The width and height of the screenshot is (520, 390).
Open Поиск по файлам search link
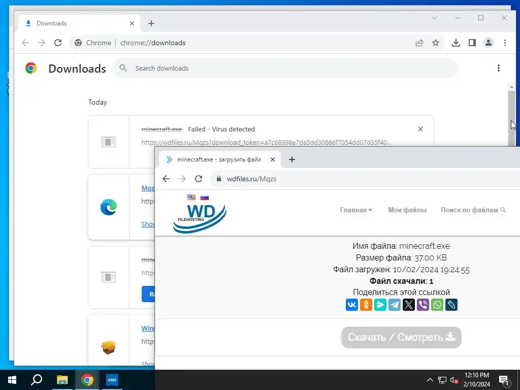(473, 210)
